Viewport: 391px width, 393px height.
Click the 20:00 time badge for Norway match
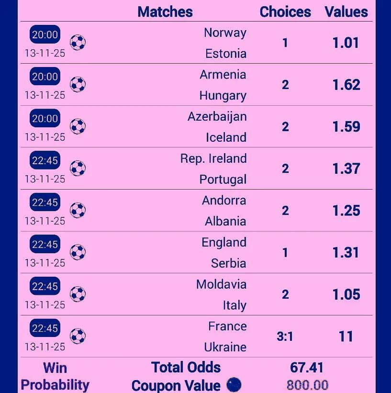[x=45, y=34]
